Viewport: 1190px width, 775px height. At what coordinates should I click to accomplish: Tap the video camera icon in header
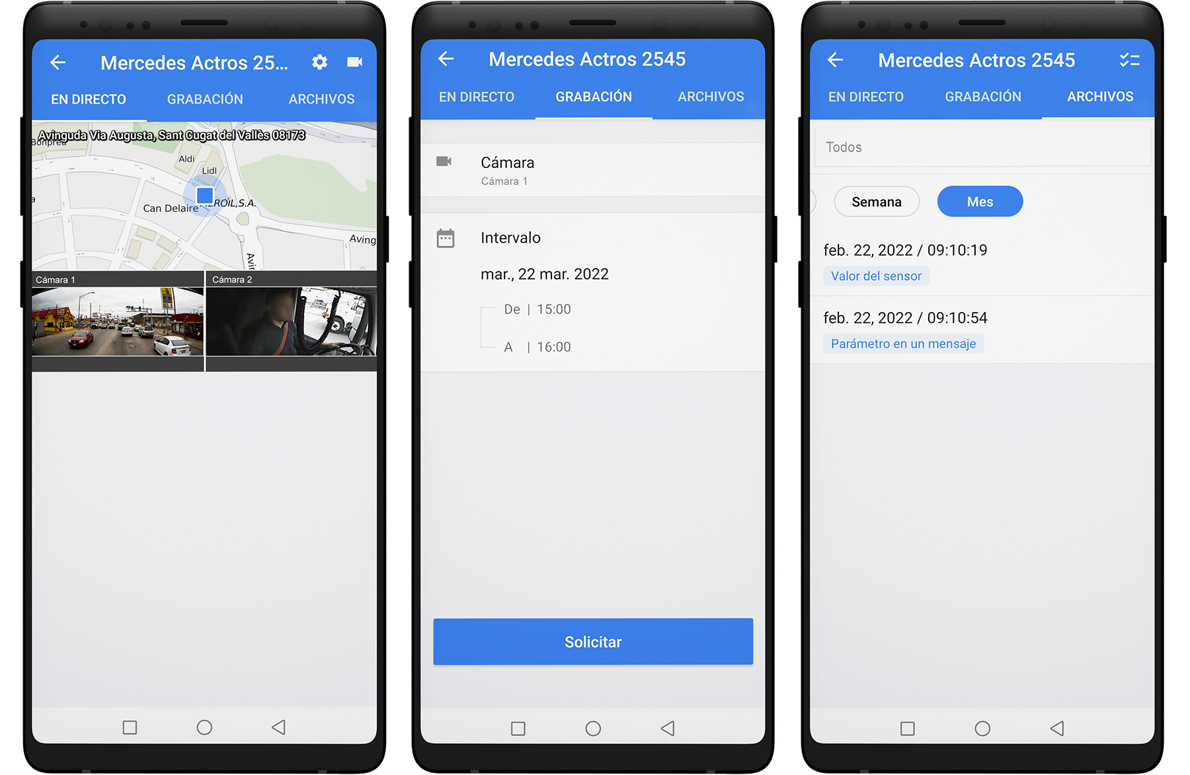point(354,62)
